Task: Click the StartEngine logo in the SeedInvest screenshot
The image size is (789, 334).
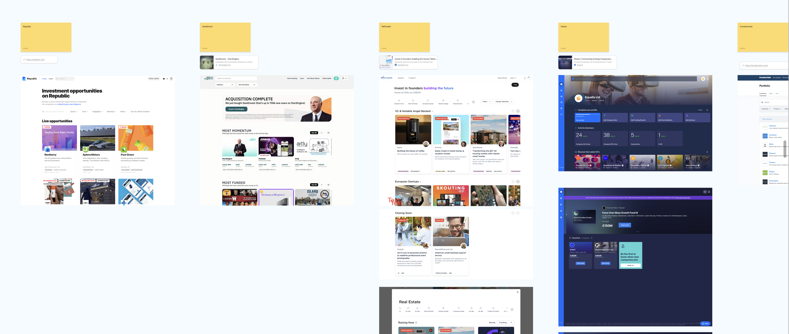Action: pos(209,78)
